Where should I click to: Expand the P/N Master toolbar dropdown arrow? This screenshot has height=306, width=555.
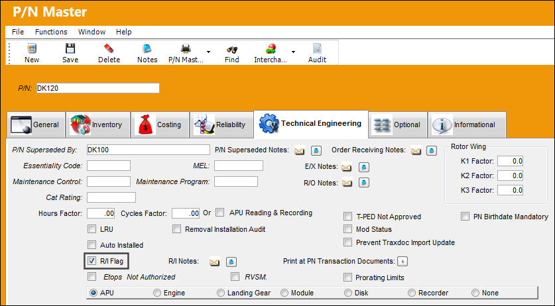coord(208,52)
